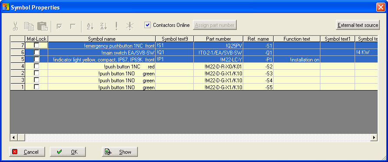The image size is (388, 162).
Task: Click cell '!emergency pushbutton 1NC front'
Action: [102, 45]
